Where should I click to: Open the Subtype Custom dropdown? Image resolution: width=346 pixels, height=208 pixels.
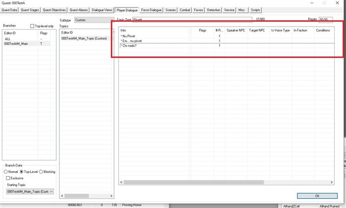(x=94, y=20)
